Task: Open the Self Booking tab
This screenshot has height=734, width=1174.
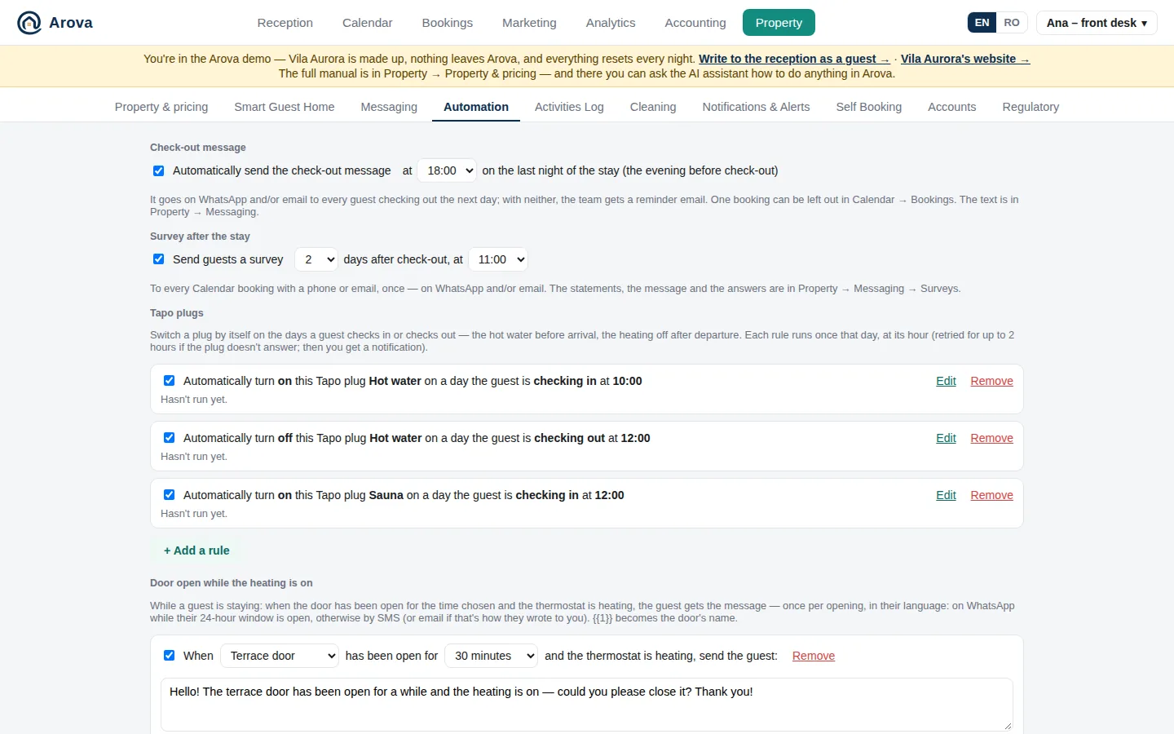Action: click(869, 107)
